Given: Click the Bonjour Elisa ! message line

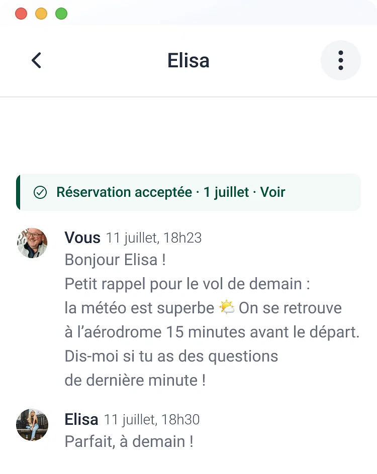Looking at the screenshot, I should click(x=115, y=260).
